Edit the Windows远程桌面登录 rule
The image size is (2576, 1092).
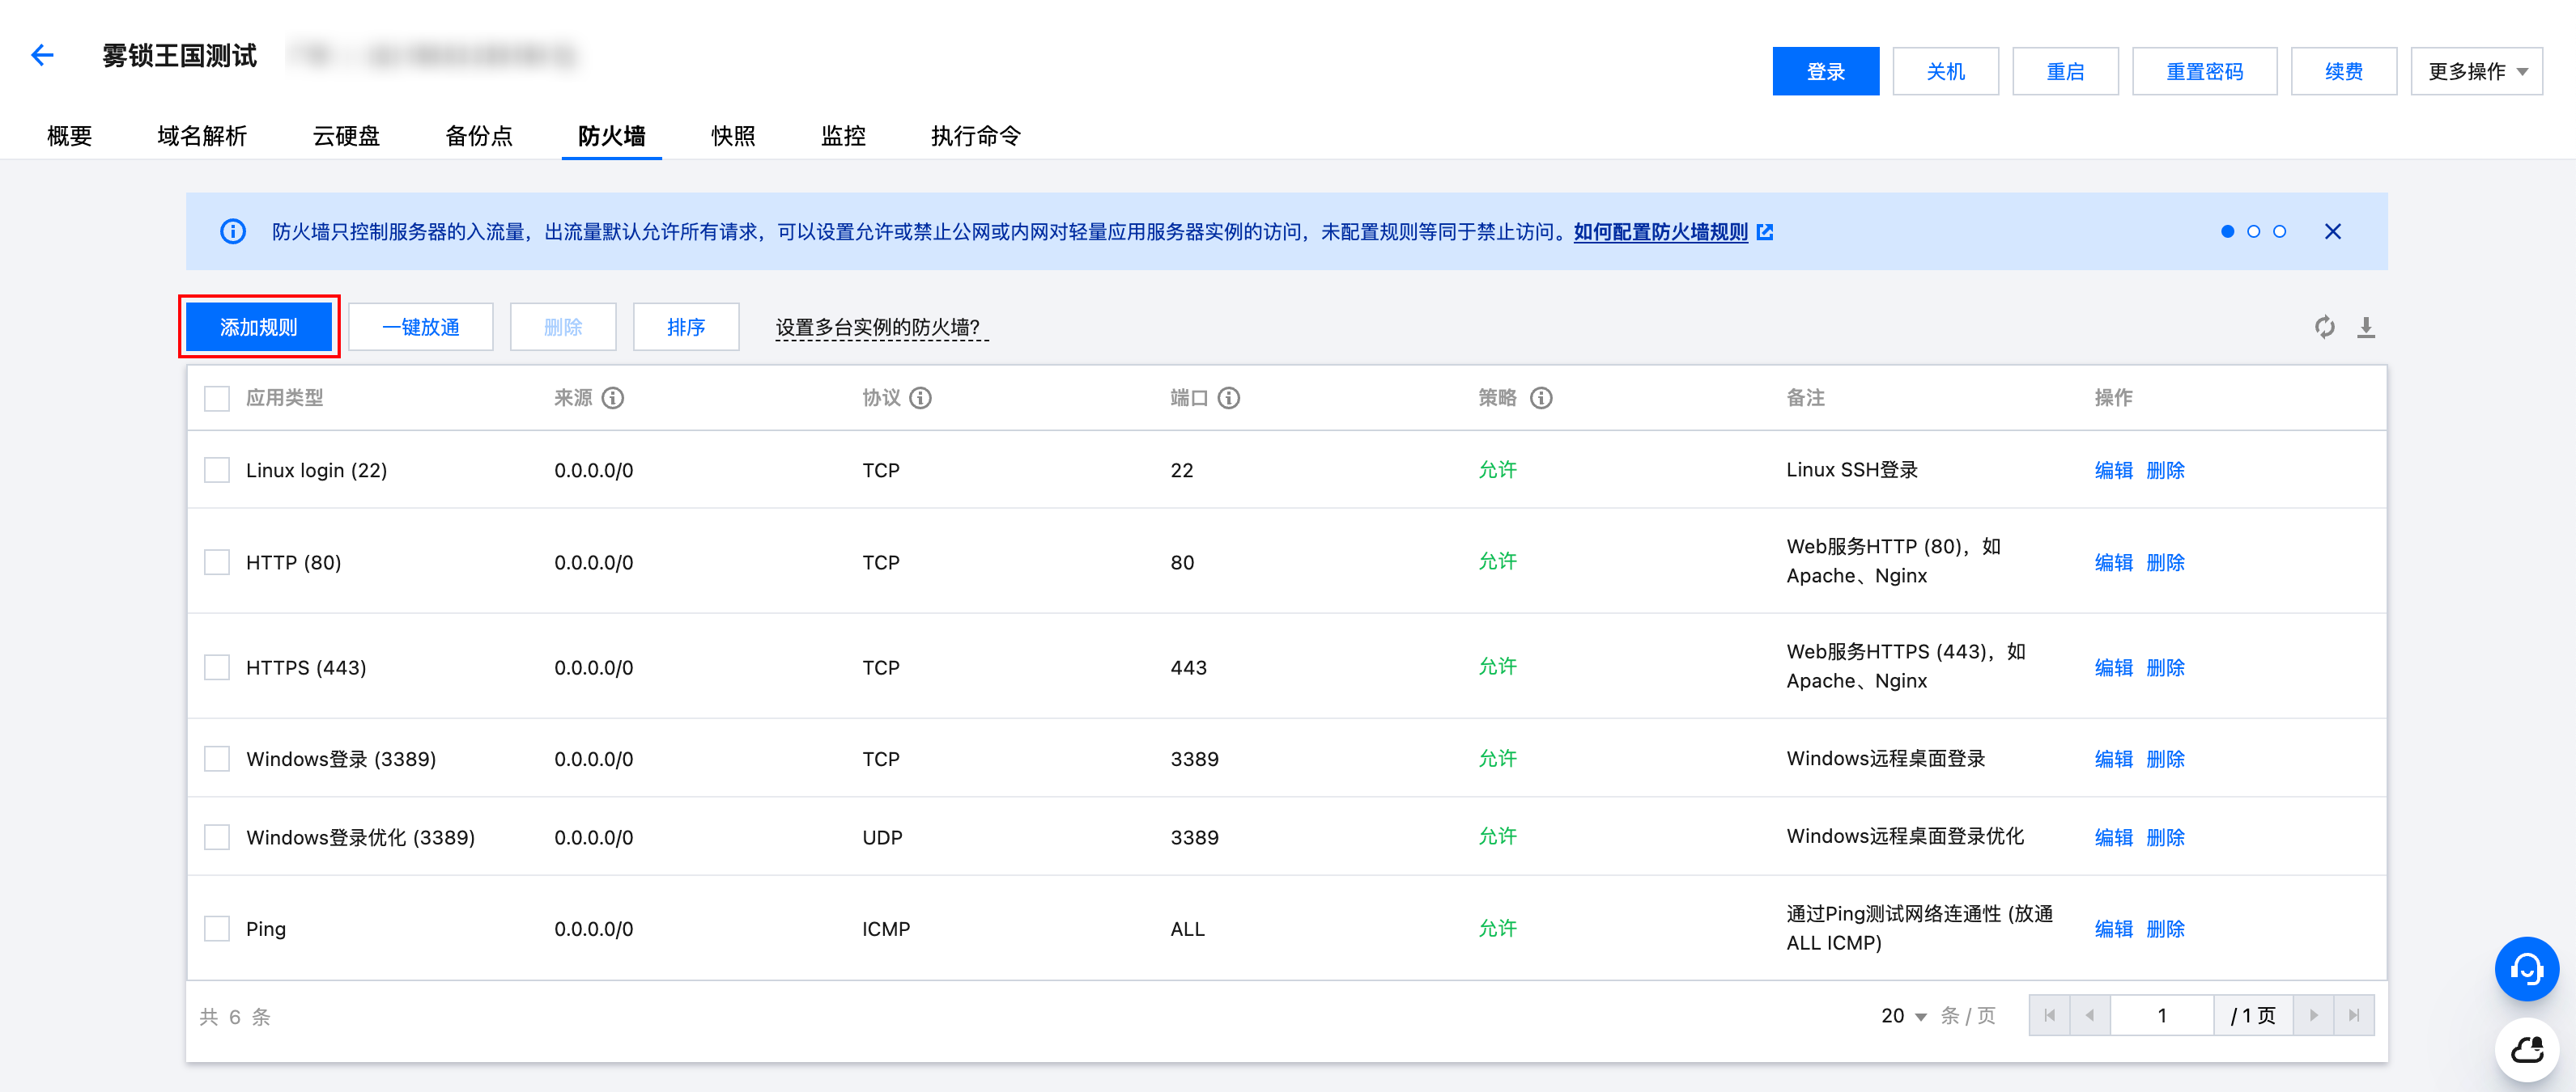2113,758
